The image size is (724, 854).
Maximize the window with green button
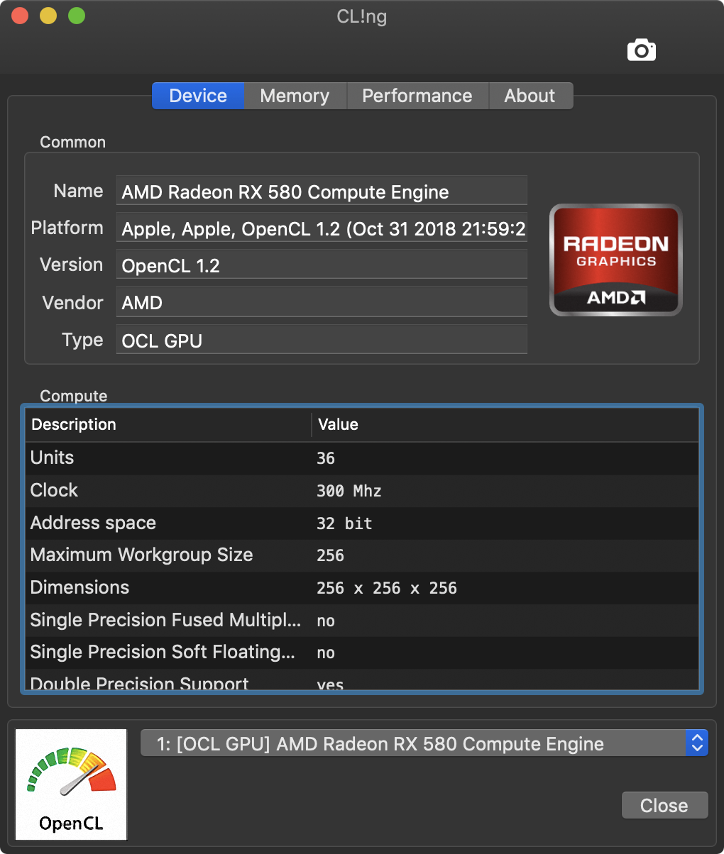coord(77,16)
